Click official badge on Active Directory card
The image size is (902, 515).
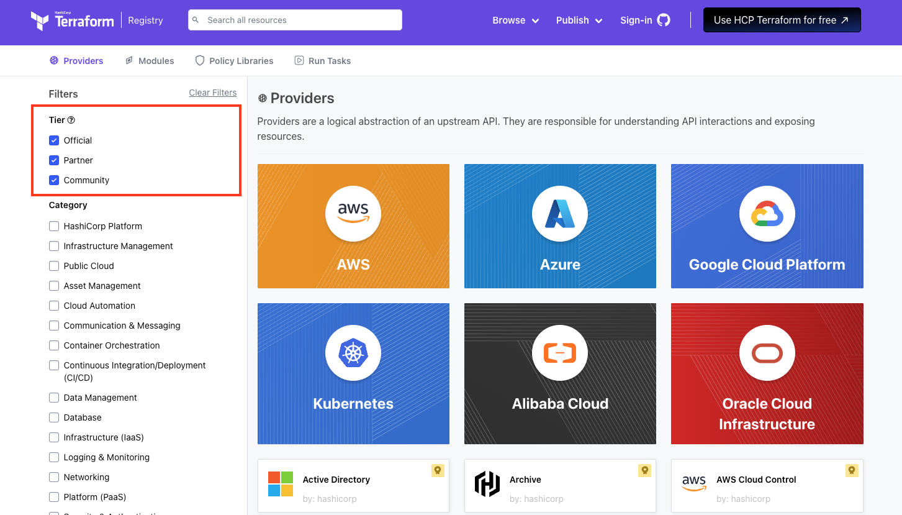pyautogui.click(x=438, y=470)
